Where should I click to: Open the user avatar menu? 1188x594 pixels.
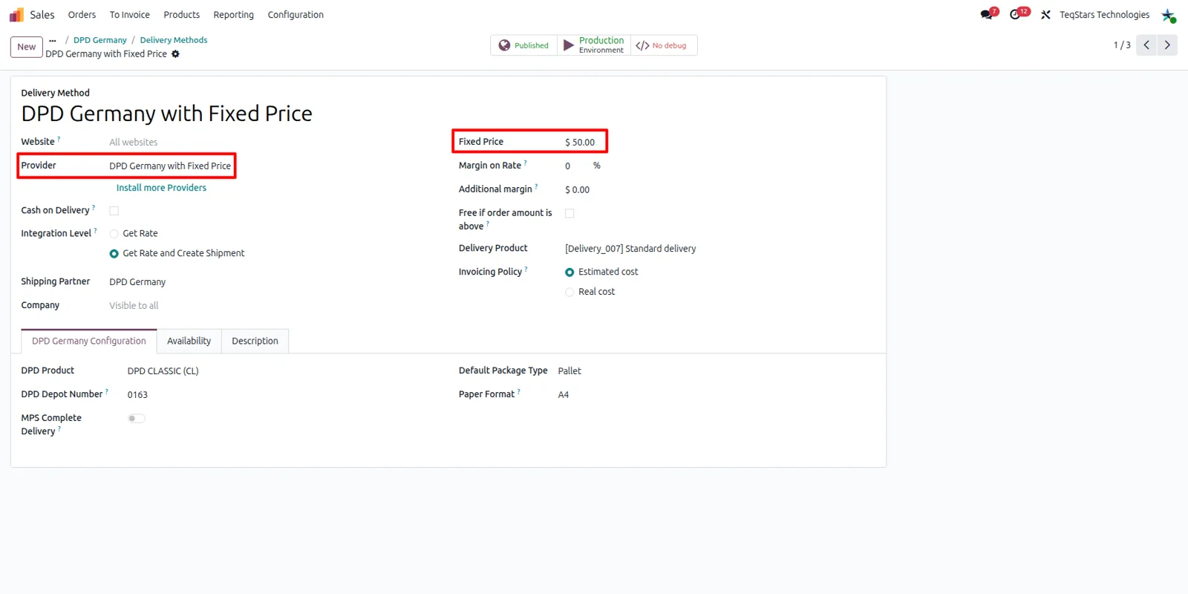1169,15
